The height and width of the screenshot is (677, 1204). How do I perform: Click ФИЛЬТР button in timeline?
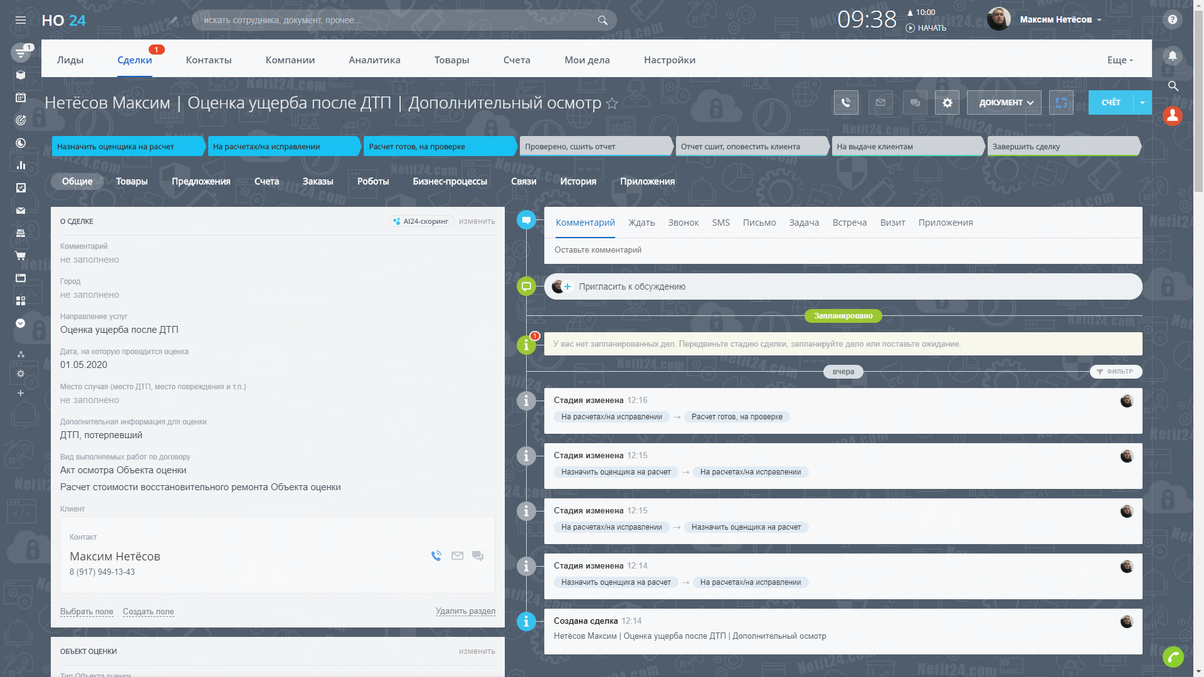[1116, 372]
